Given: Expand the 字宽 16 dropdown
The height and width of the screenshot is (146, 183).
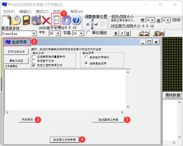Looking at the screenshot, I should click(58, 34).
